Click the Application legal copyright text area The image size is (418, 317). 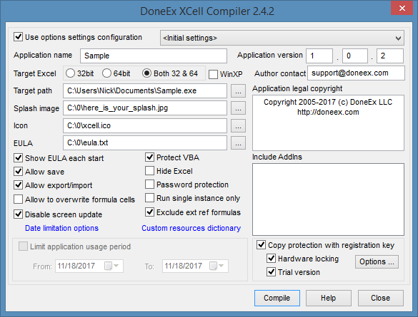click(x=328, y=123)
